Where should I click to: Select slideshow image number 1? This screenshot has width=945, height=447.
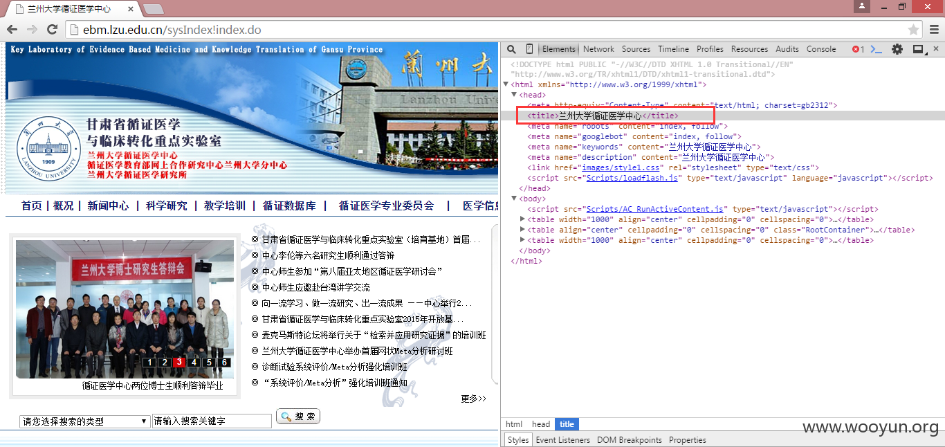point(149,363)
